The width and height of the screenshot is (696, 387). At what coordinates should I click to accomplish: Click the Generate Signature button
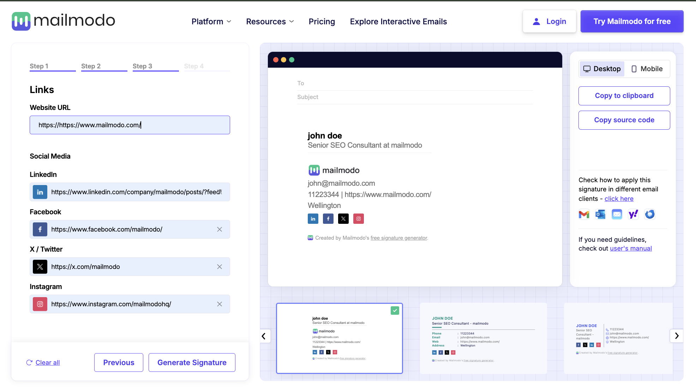click(192, 362)
